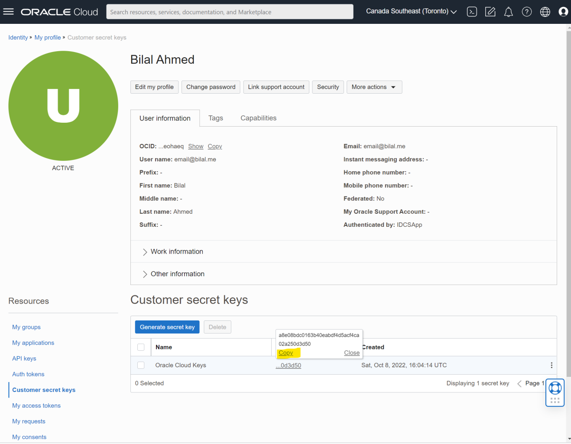Select Customer secret keys in Resources
Screen dimensions: 571x444
44,390
